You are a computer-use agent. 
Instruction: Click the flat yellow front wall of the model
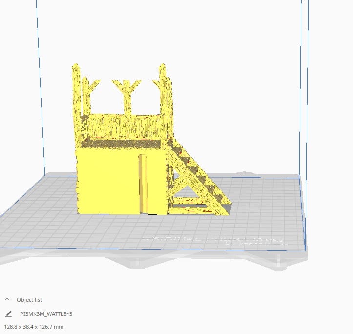[x=108, y=181]
